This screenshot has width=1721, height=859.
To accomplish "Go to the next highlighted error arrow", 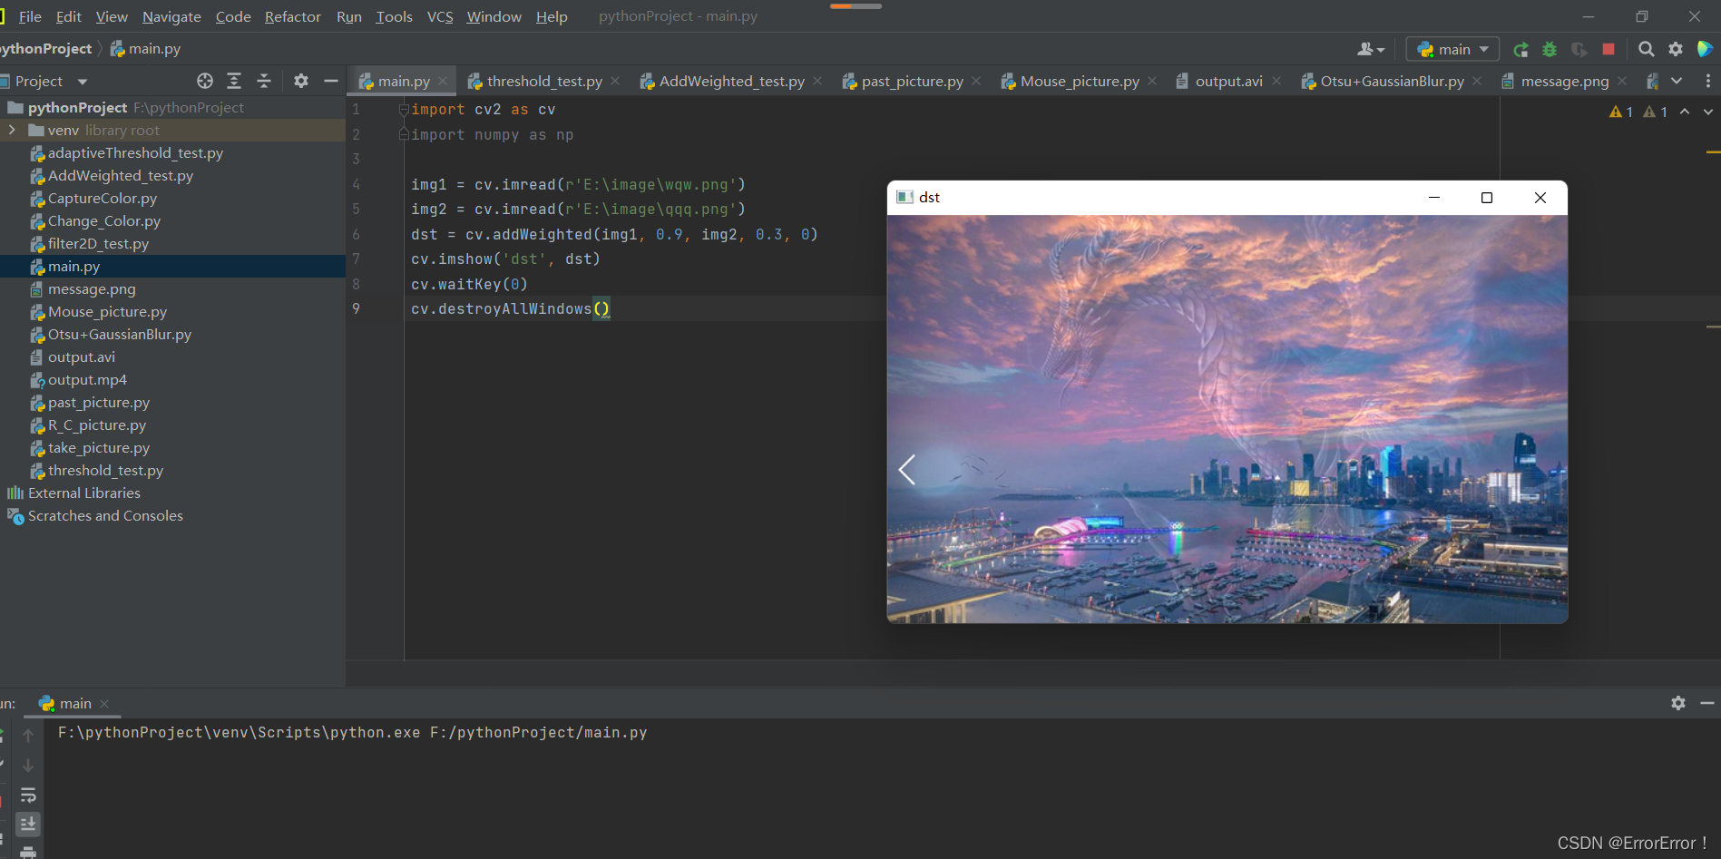I will 1708,112.
